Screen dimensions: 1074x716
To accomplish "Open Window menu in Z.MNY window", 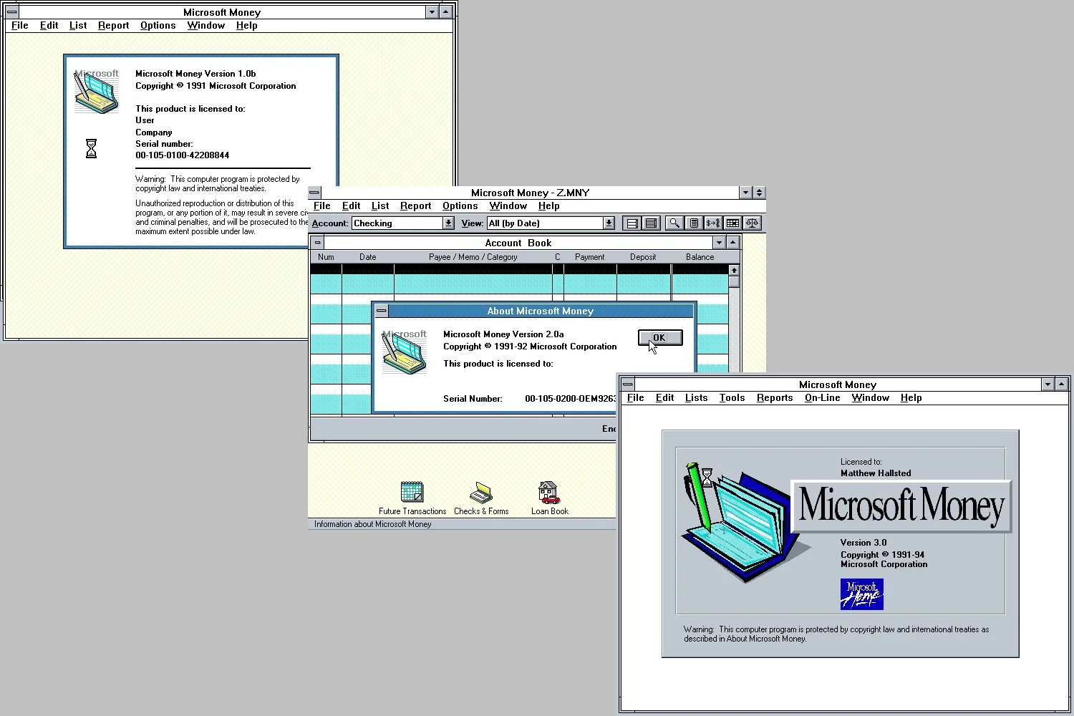I will click(x=508, y=205).
